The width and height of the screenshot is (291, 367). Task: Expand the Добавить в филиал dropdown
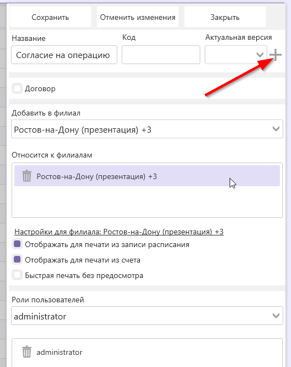tap(147, 129)
